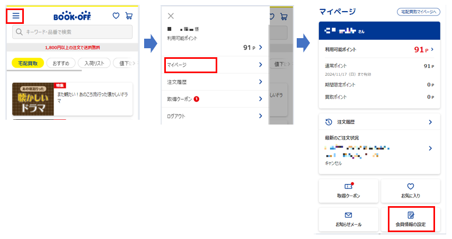Open favorites heart icon in header
This screenshot has width=452, height=239.
coord(116,16)
